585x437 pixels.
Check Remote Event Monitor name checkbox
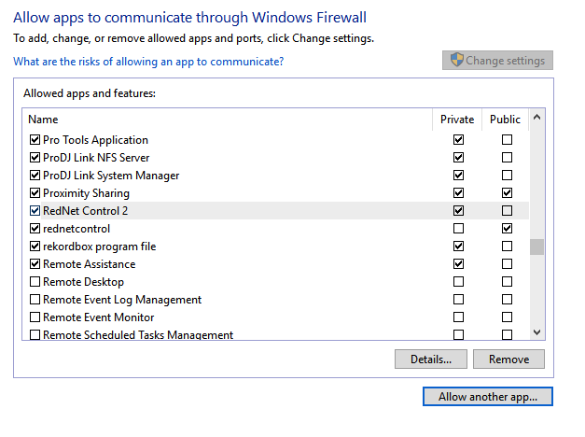click(x=35, y=317)
